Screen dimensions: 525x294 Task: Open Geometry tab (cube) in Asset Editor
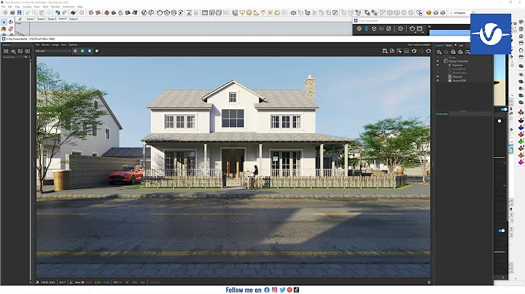click(374, 28)
